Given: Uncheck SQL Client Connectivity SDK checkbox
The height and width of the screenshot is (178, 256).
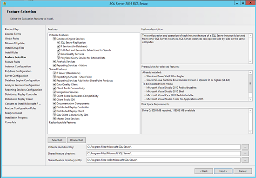Looking at the screenshot, I should point(54,115).
